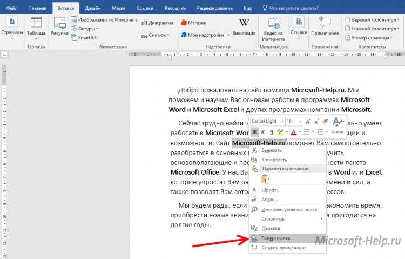Click the Рисунки insert icon
This screenshot has width=405, height=259.
click(x=59, y=26)
